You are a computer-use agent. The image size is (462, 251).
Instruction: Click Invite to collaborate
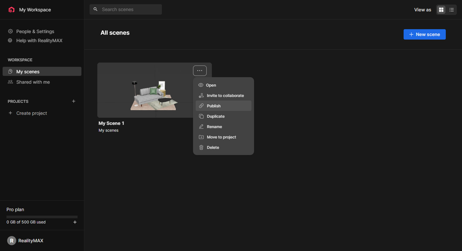pyautogui.click(x=225, y=95)
